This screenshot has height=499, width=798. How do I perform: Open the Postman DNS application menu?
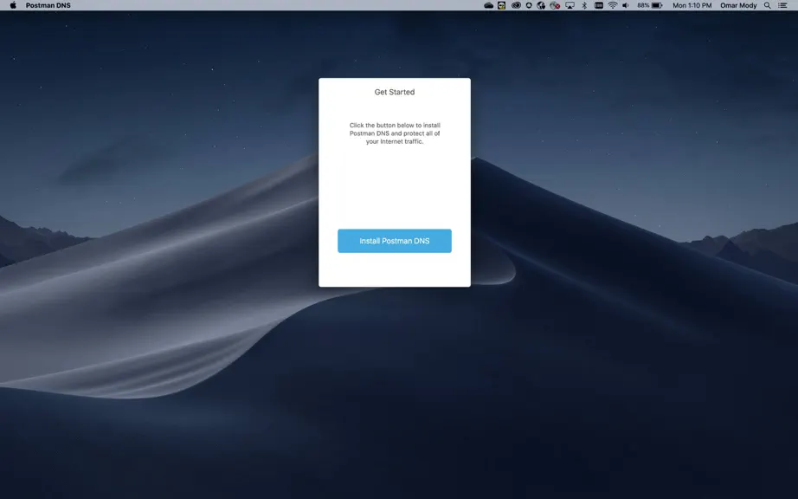click(x=48, y=5)
